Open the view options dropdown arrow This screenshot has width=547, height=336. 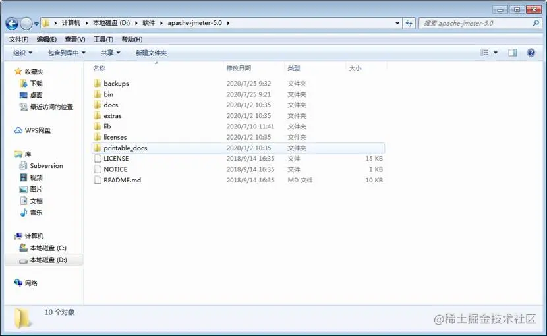click(x=496, y=53)
